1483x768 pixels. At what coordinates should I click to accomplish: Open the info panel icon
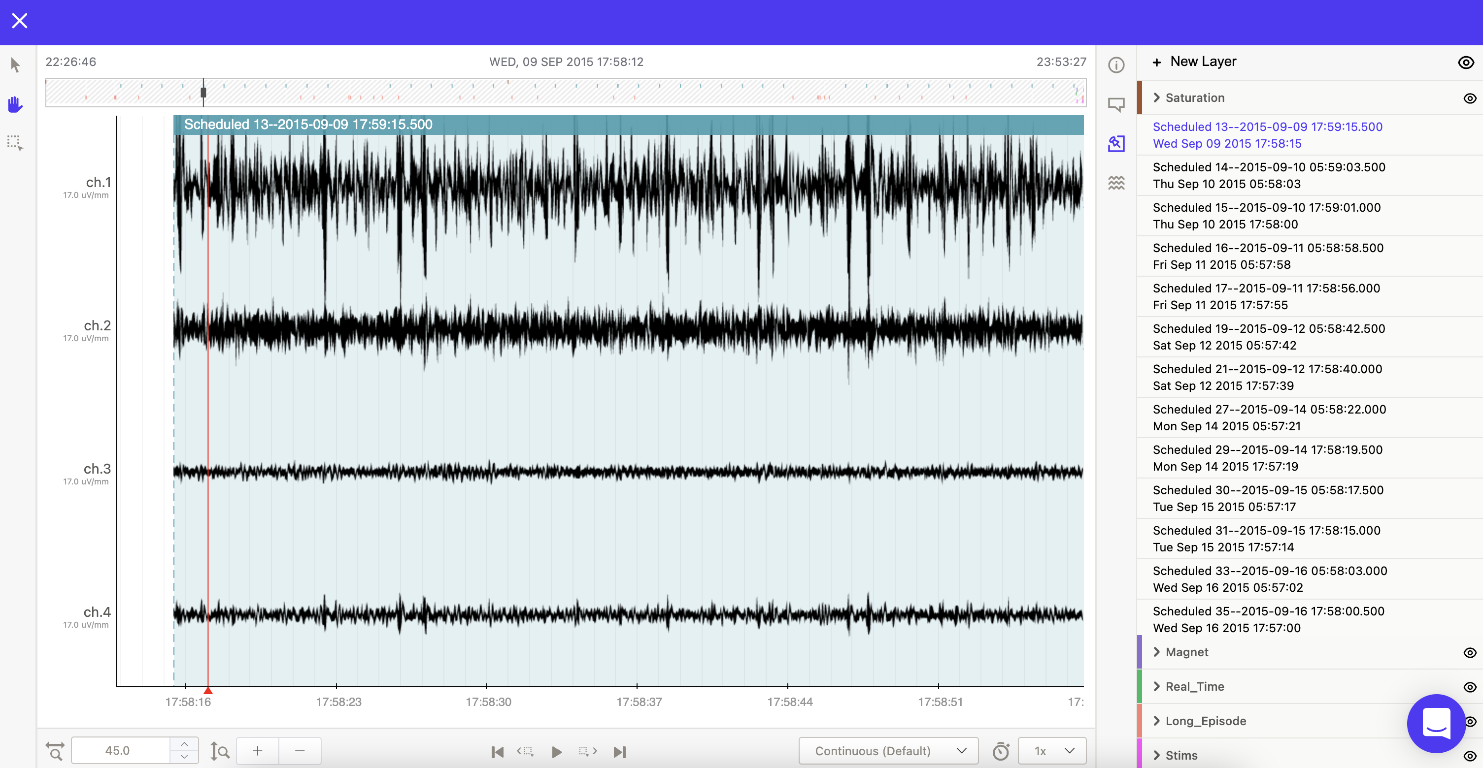(x=1116, y=65)
